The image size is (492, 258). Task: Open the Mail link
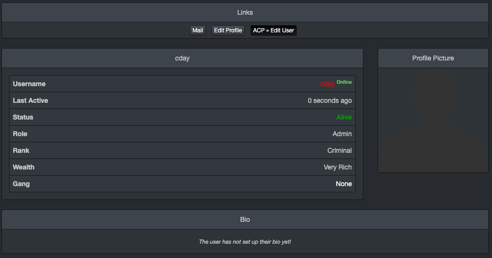(x=198, y=30)
